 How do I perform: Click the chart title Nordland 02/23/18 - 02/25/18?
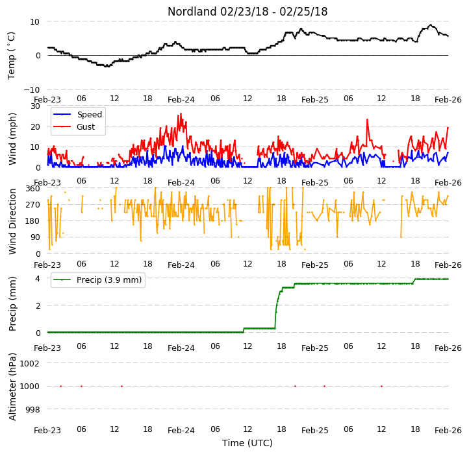pyautogui.click(x=247, y=12)
